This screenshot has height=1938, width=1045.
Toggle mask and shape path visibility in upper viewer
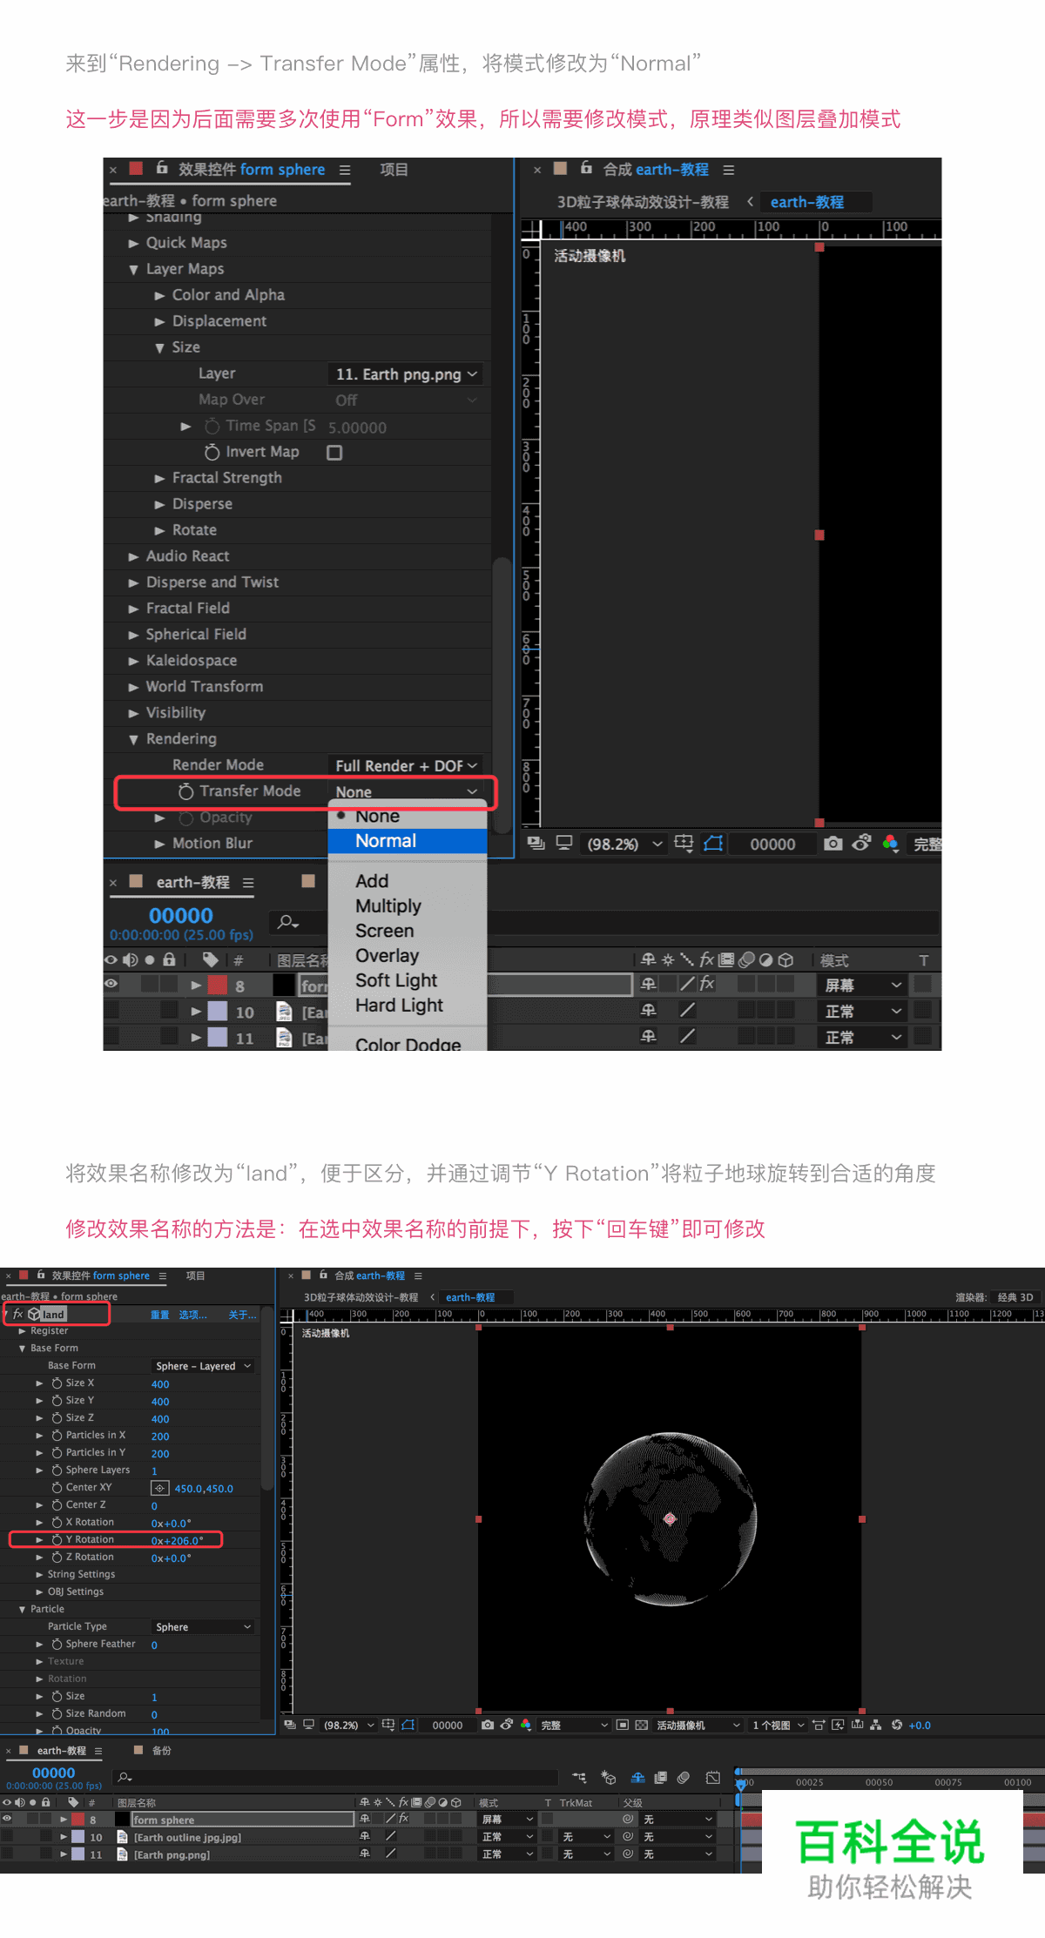point(714,844)
